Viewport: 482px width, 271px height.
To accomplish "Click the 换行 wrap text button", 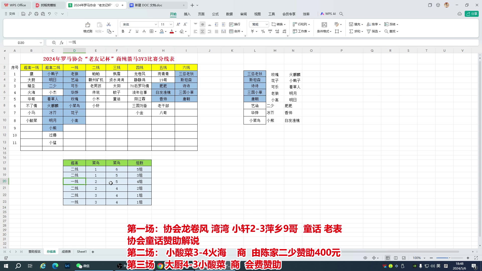I will [235, 24].
